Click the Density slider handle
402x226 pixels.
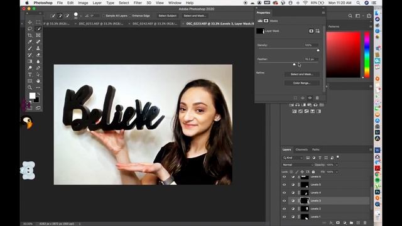(318, 50)
